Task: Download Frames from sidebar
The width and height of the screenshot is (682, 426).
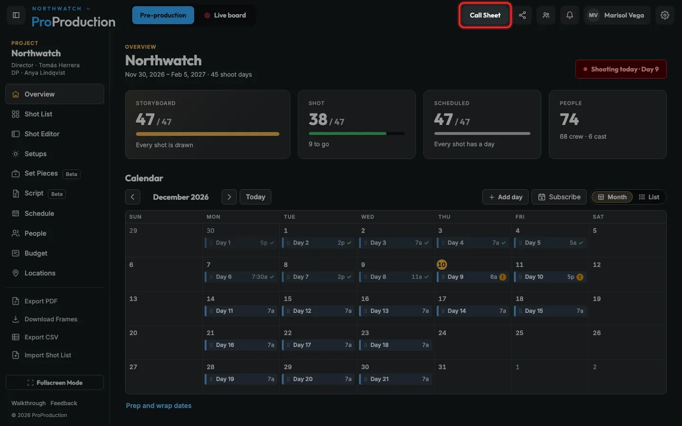Action: [x=54, y=319]
